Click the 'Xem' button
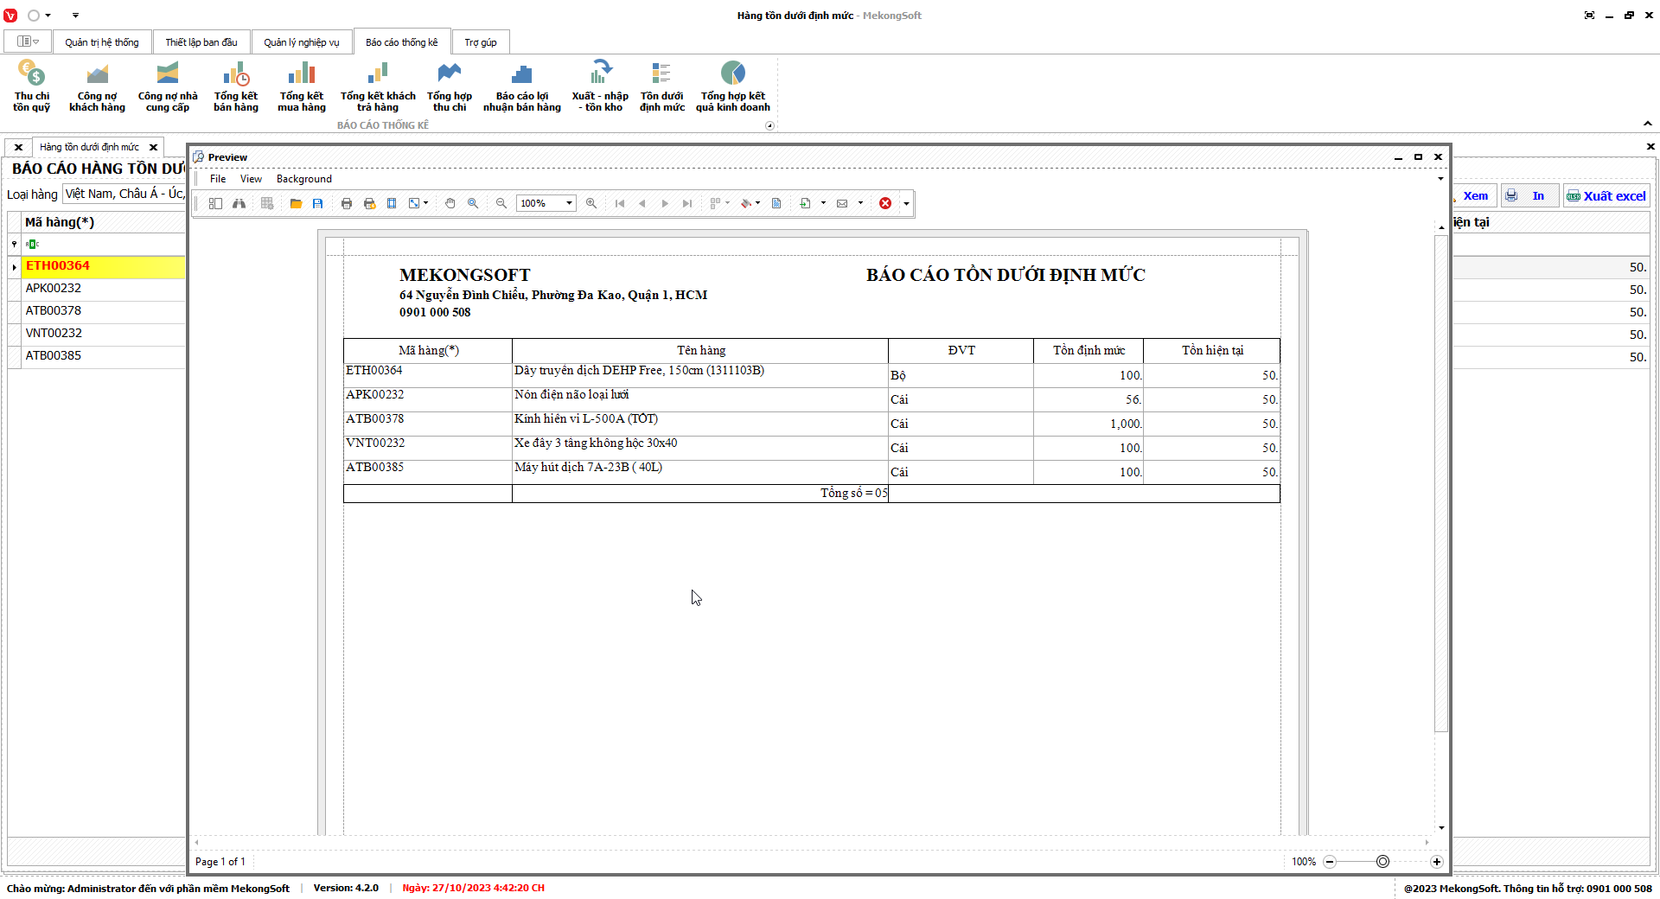The image size is (1660, 899). [1475, 196]
